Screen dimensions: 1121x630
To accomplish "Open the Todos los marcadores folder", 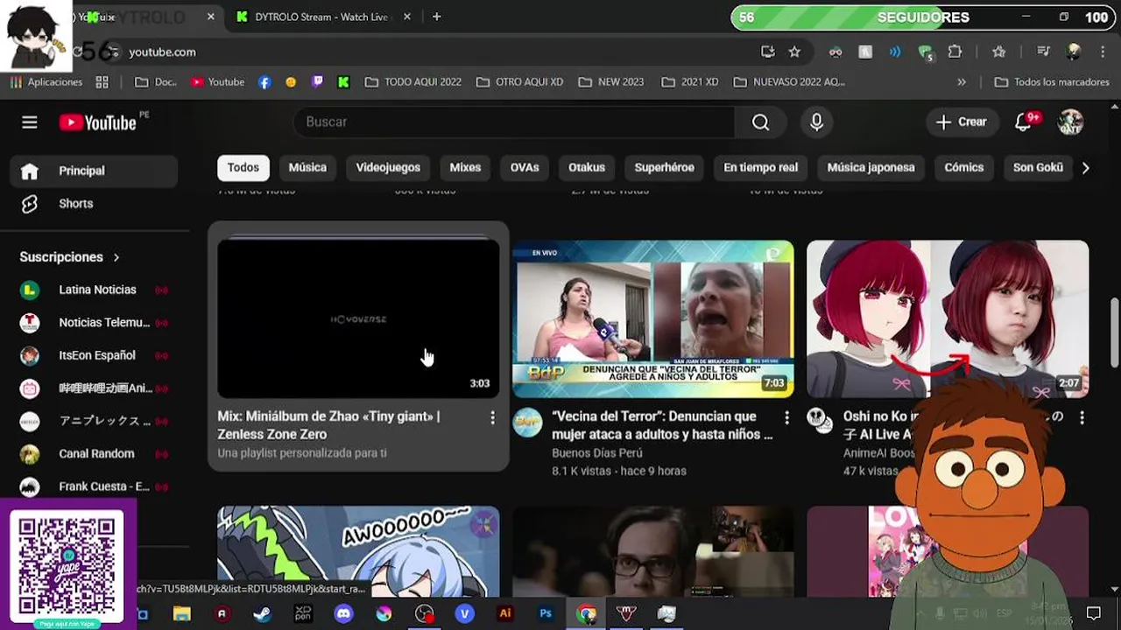I will click(x=1052, y=82).
